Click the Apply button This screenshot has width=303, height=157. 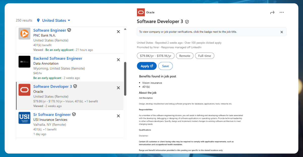(x=147, y=66)
